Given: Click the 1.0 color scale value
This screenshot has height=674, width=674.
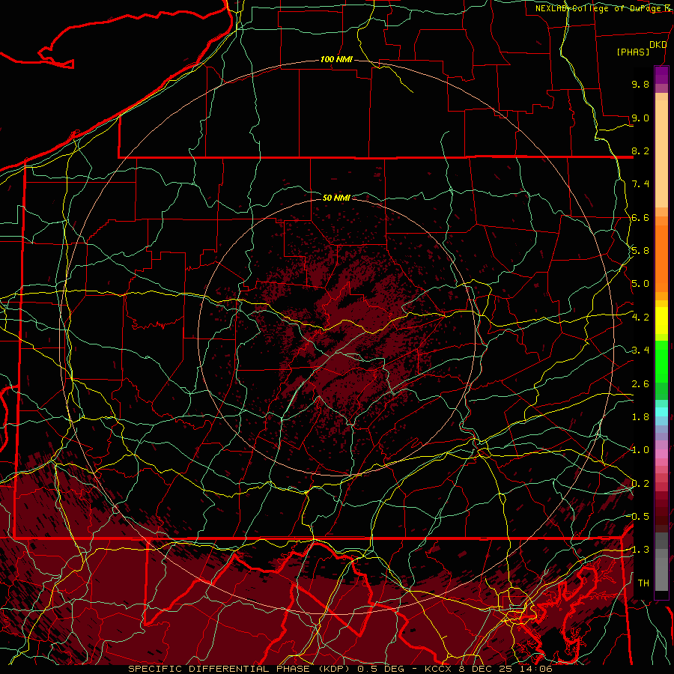Looking at the screenshot, I should 640,450.
